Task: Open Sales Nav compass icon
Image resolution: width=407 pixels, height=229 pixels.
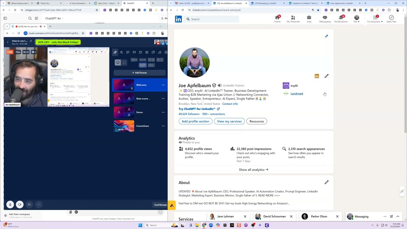Action: tap(391, 19)
